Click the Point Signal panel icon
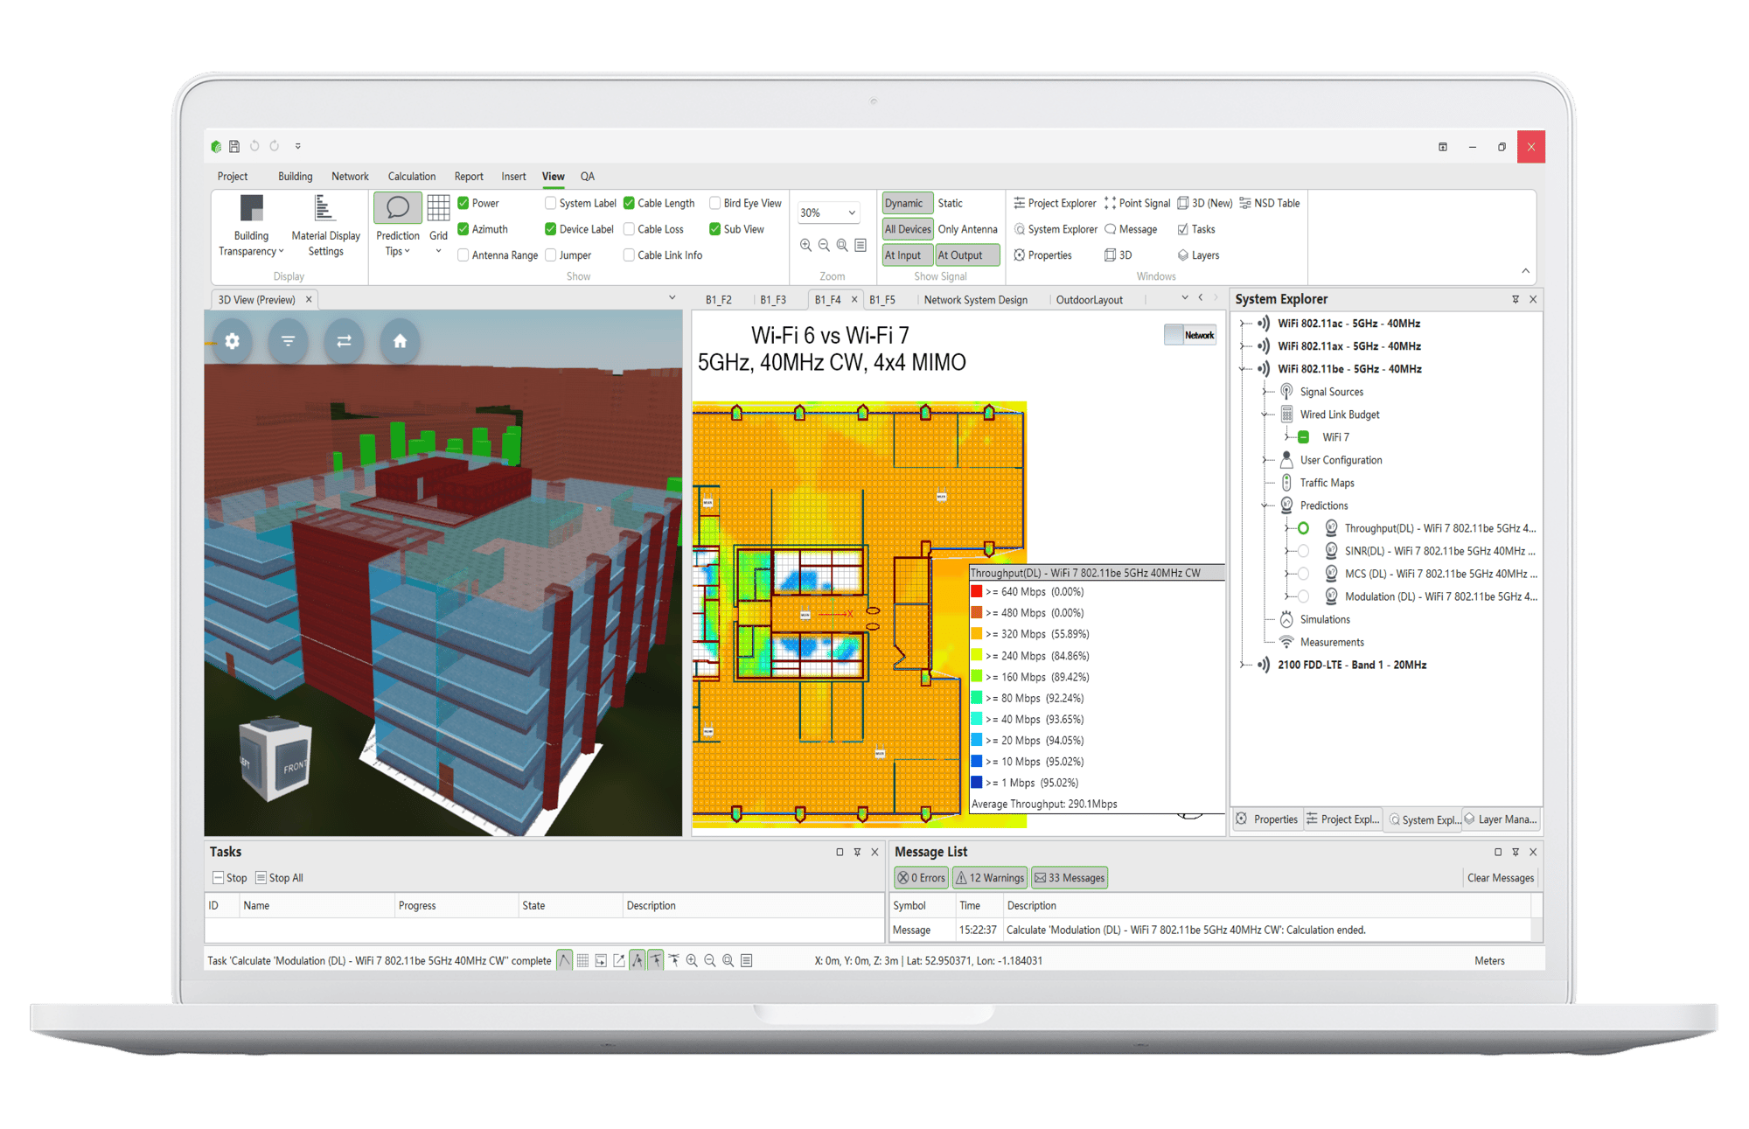The height and width of the screenshot is (1129, 1749). pos(1106,206)
